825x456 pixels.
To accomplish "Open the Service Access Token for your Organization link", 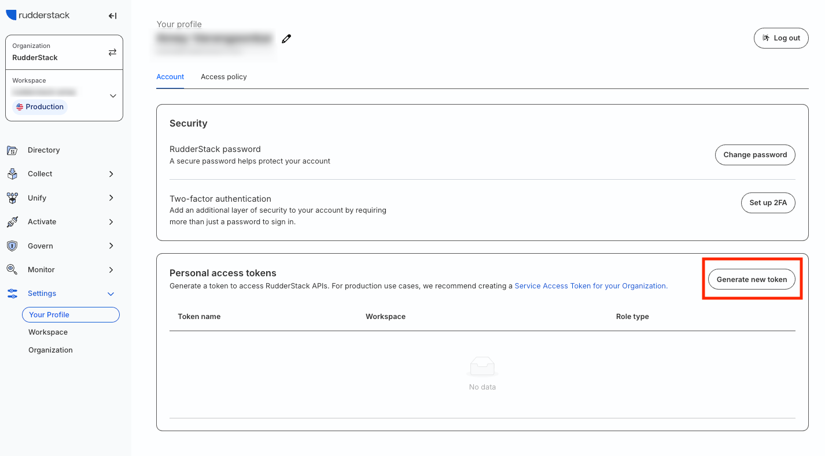I will coord(591,286).
